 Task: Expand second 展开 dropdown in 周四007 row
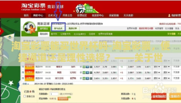point(166,73)
